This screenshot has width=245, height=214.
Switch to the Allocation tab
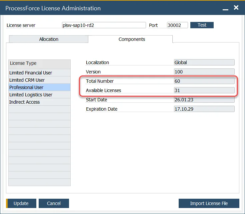tap(49, 39)
